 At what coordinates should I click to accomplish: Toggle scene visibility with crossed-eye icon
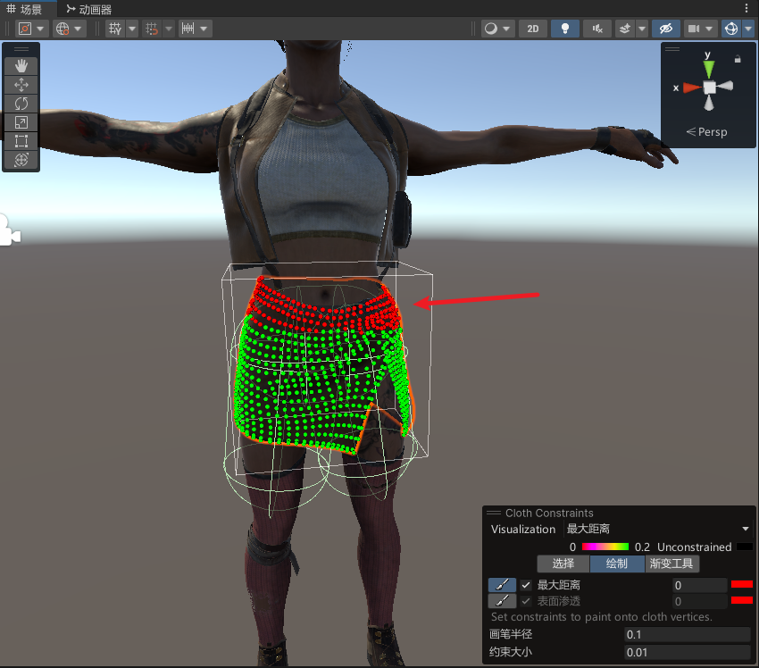click(666, 28)
